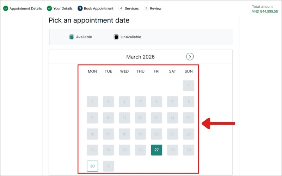Open the Review step
This screenshot has width=282, height=176.
(155, 8)
